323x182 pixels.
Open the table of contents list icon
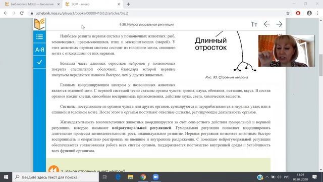39,37
